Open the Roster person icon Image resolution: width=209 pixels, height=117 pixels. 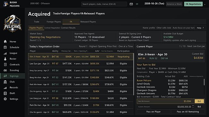click(x=5, y=59)
